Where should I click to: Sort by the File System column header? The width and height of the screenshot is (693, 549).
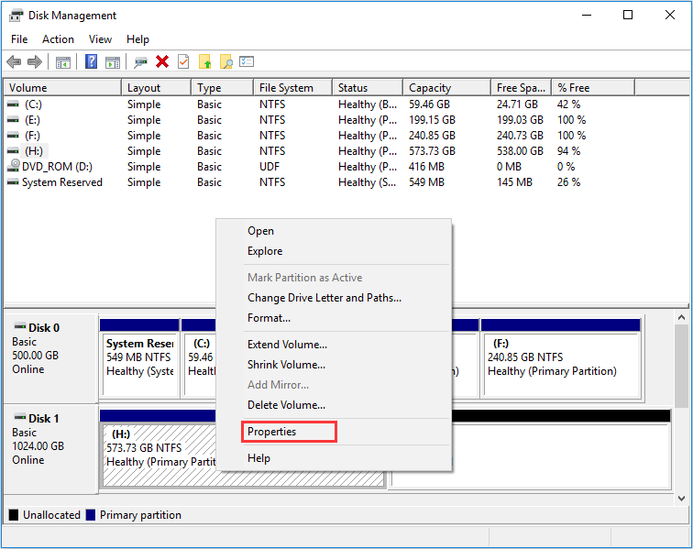(293, 87)
